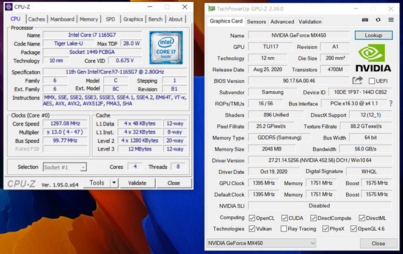The image size is (403, 254).
Task: Toggle the Vulkan checkbox
Action: click(x=252, y=228)
